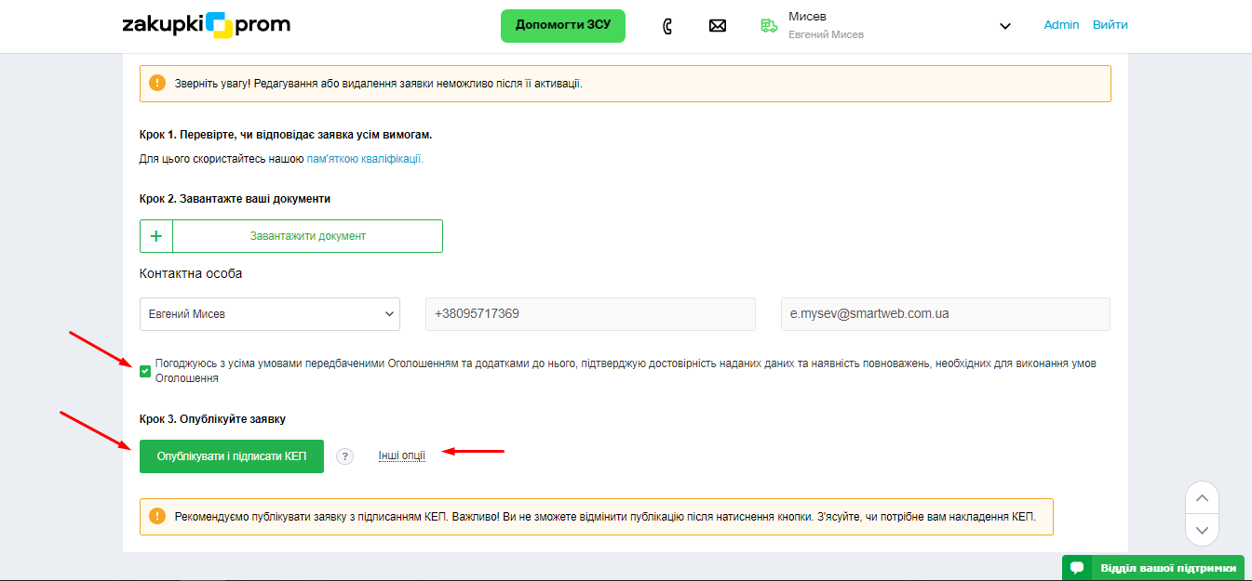
Task: Click the chat bubble support icon
Action: 1076,568
